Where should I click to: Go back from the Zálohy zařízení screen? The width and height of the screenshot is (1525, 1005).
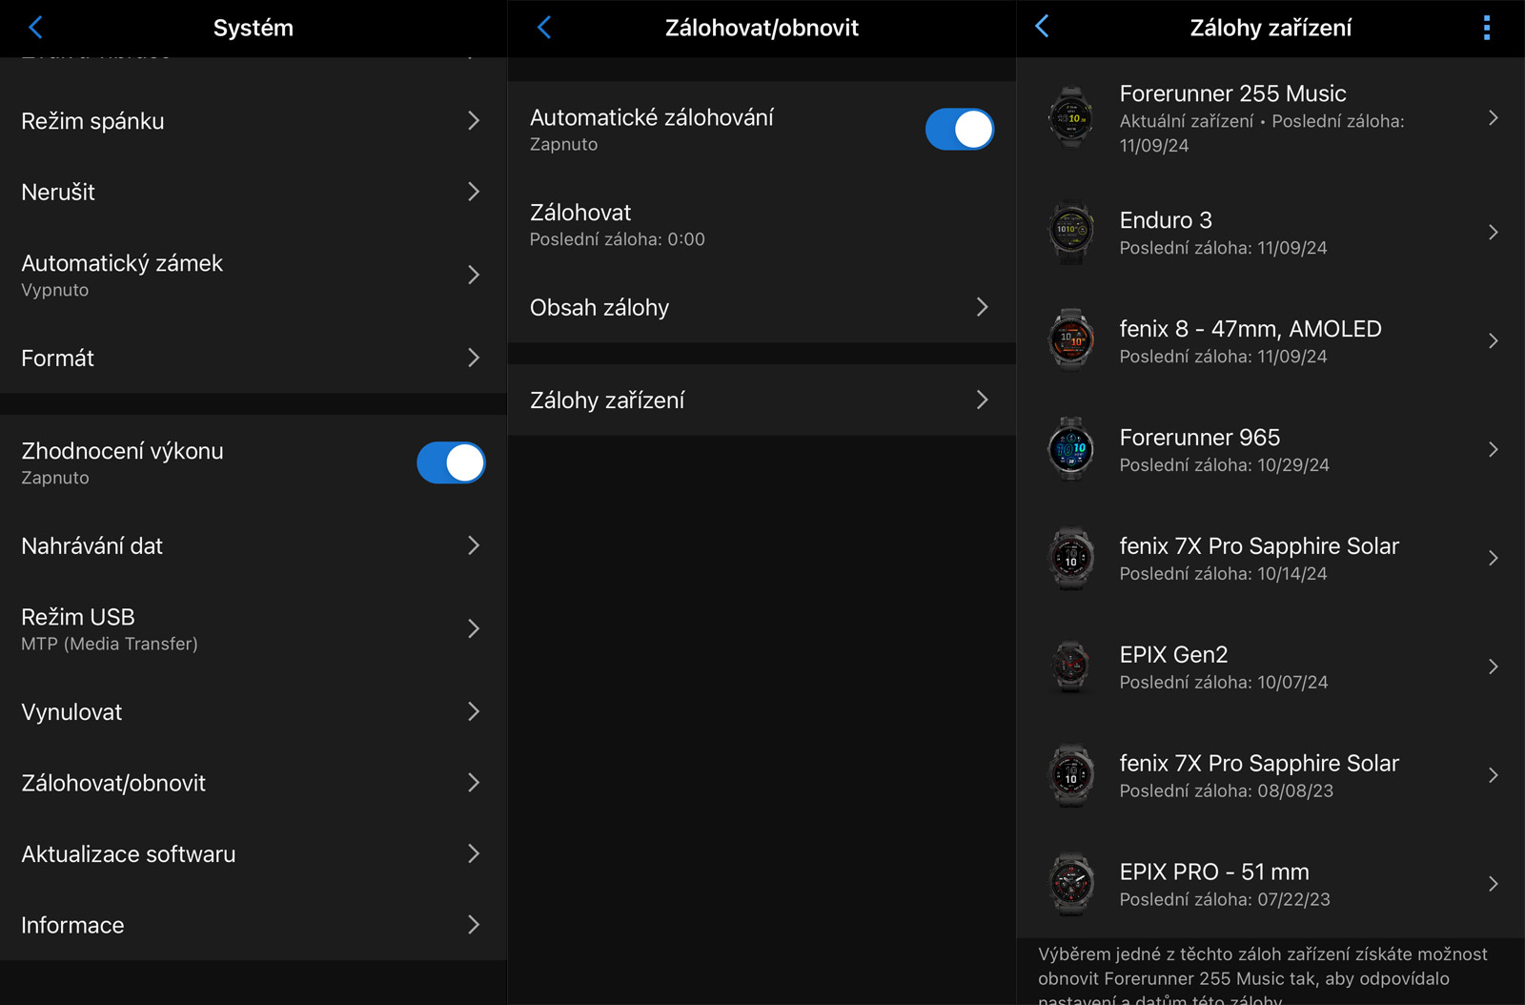pos(1042,27)
